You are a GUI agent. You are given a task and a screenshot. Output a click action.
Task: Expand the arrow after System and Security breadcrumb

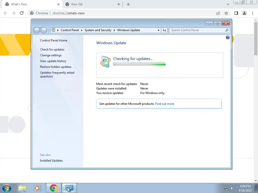click(x=114, y=30)
